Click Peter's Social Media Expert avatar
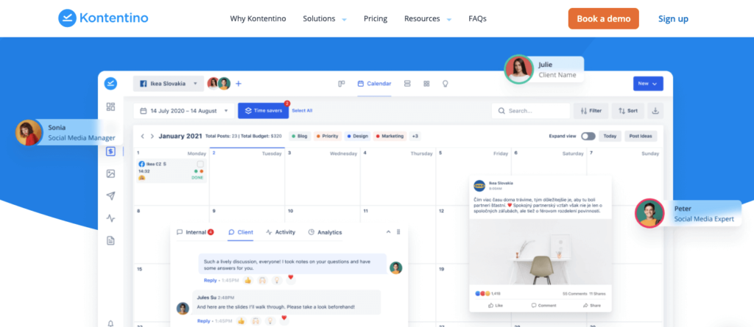Viewport: 754px width, 327px height. [x=649, y=213]
